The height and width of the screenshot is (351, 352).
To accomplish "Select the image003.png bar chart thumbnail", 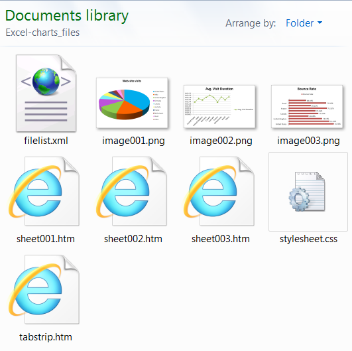I will coord(307,107).
